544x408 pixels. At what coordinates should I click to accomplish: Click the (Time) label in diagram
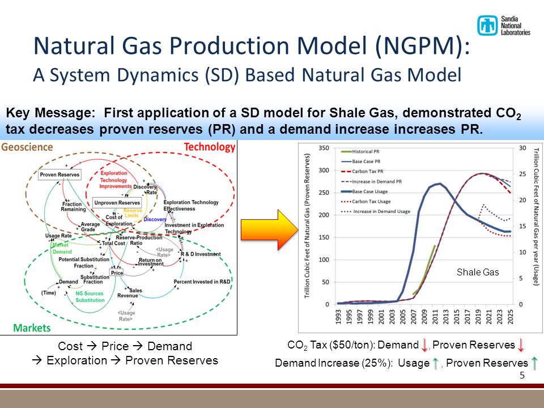point(49,293)
